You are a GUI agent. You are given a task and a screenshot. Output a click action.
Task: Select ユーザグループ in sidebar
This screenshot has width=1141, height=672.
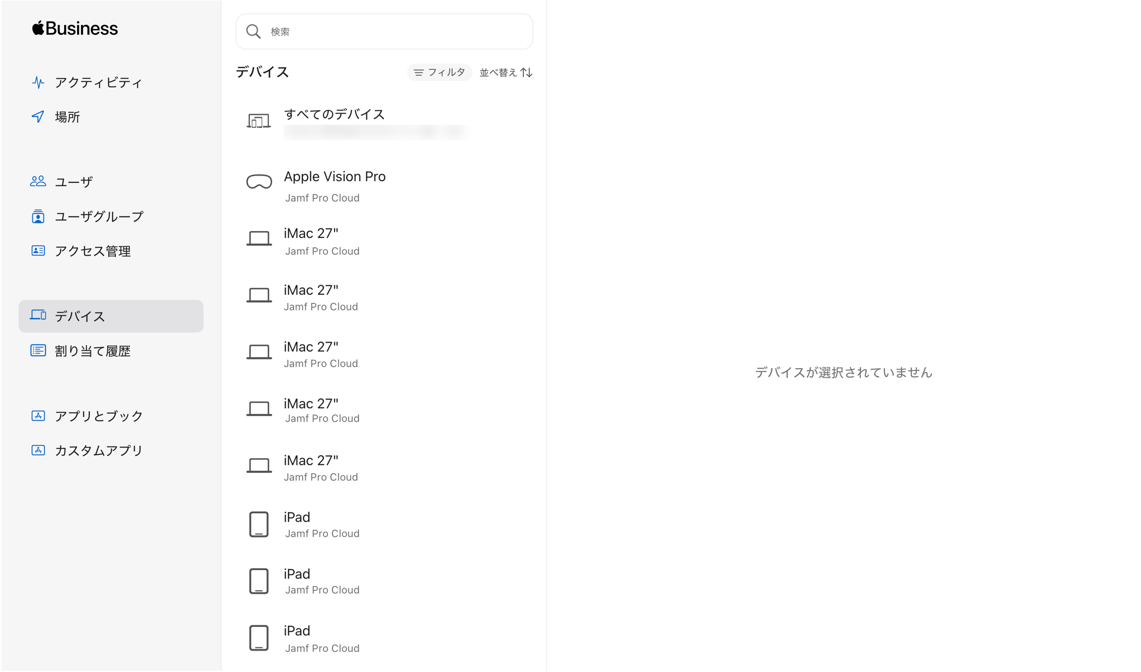click(111, 216)
